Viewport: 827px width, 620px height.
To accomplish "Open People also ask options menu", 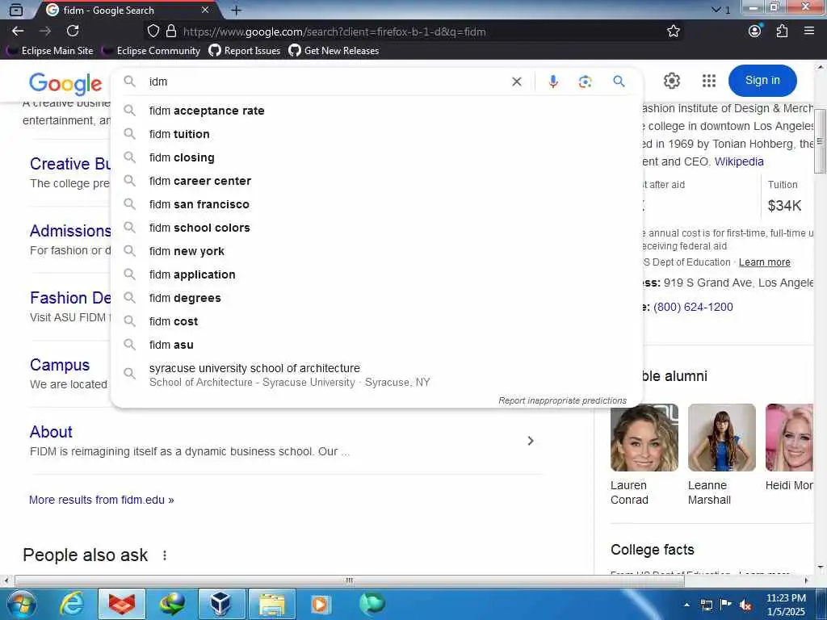I will [x=165, y=555].
